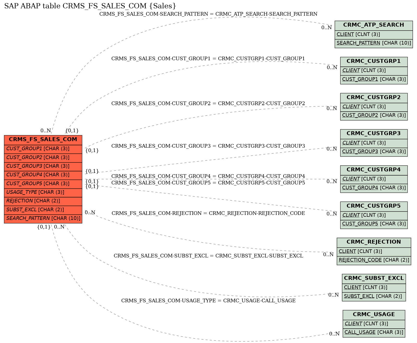Click SEARCH_PATTERN field of CRMC_ATP_SEARCH
Screen dimensions: 417x343
(374, 43)
